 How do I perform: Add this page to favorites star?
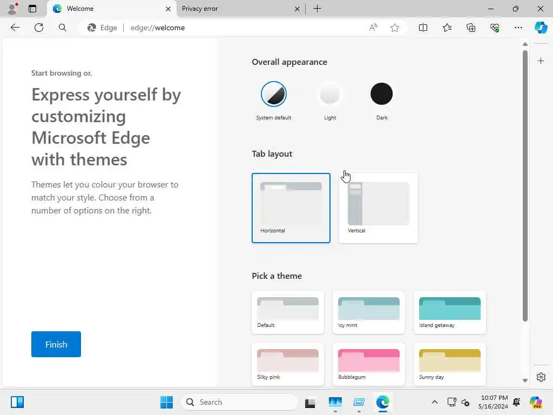point(395,28)
